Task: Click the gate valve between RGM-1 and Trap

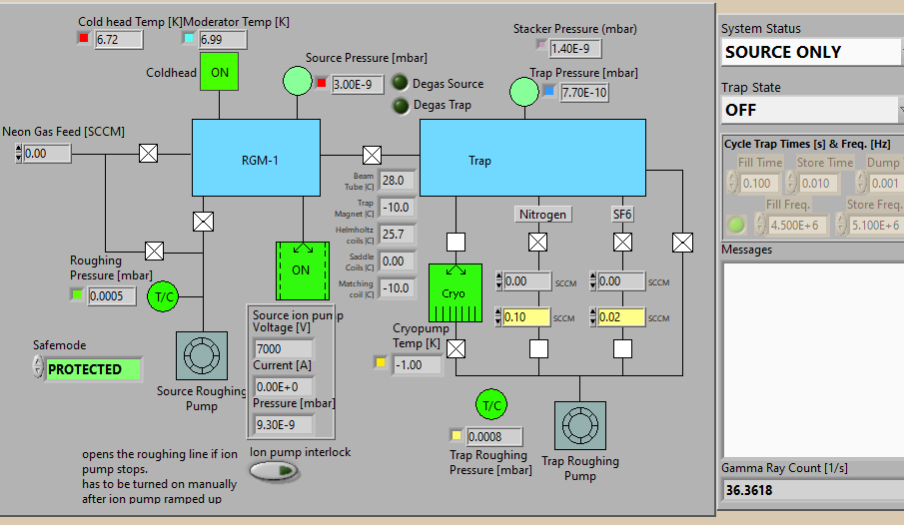Action: click(372, 155)
